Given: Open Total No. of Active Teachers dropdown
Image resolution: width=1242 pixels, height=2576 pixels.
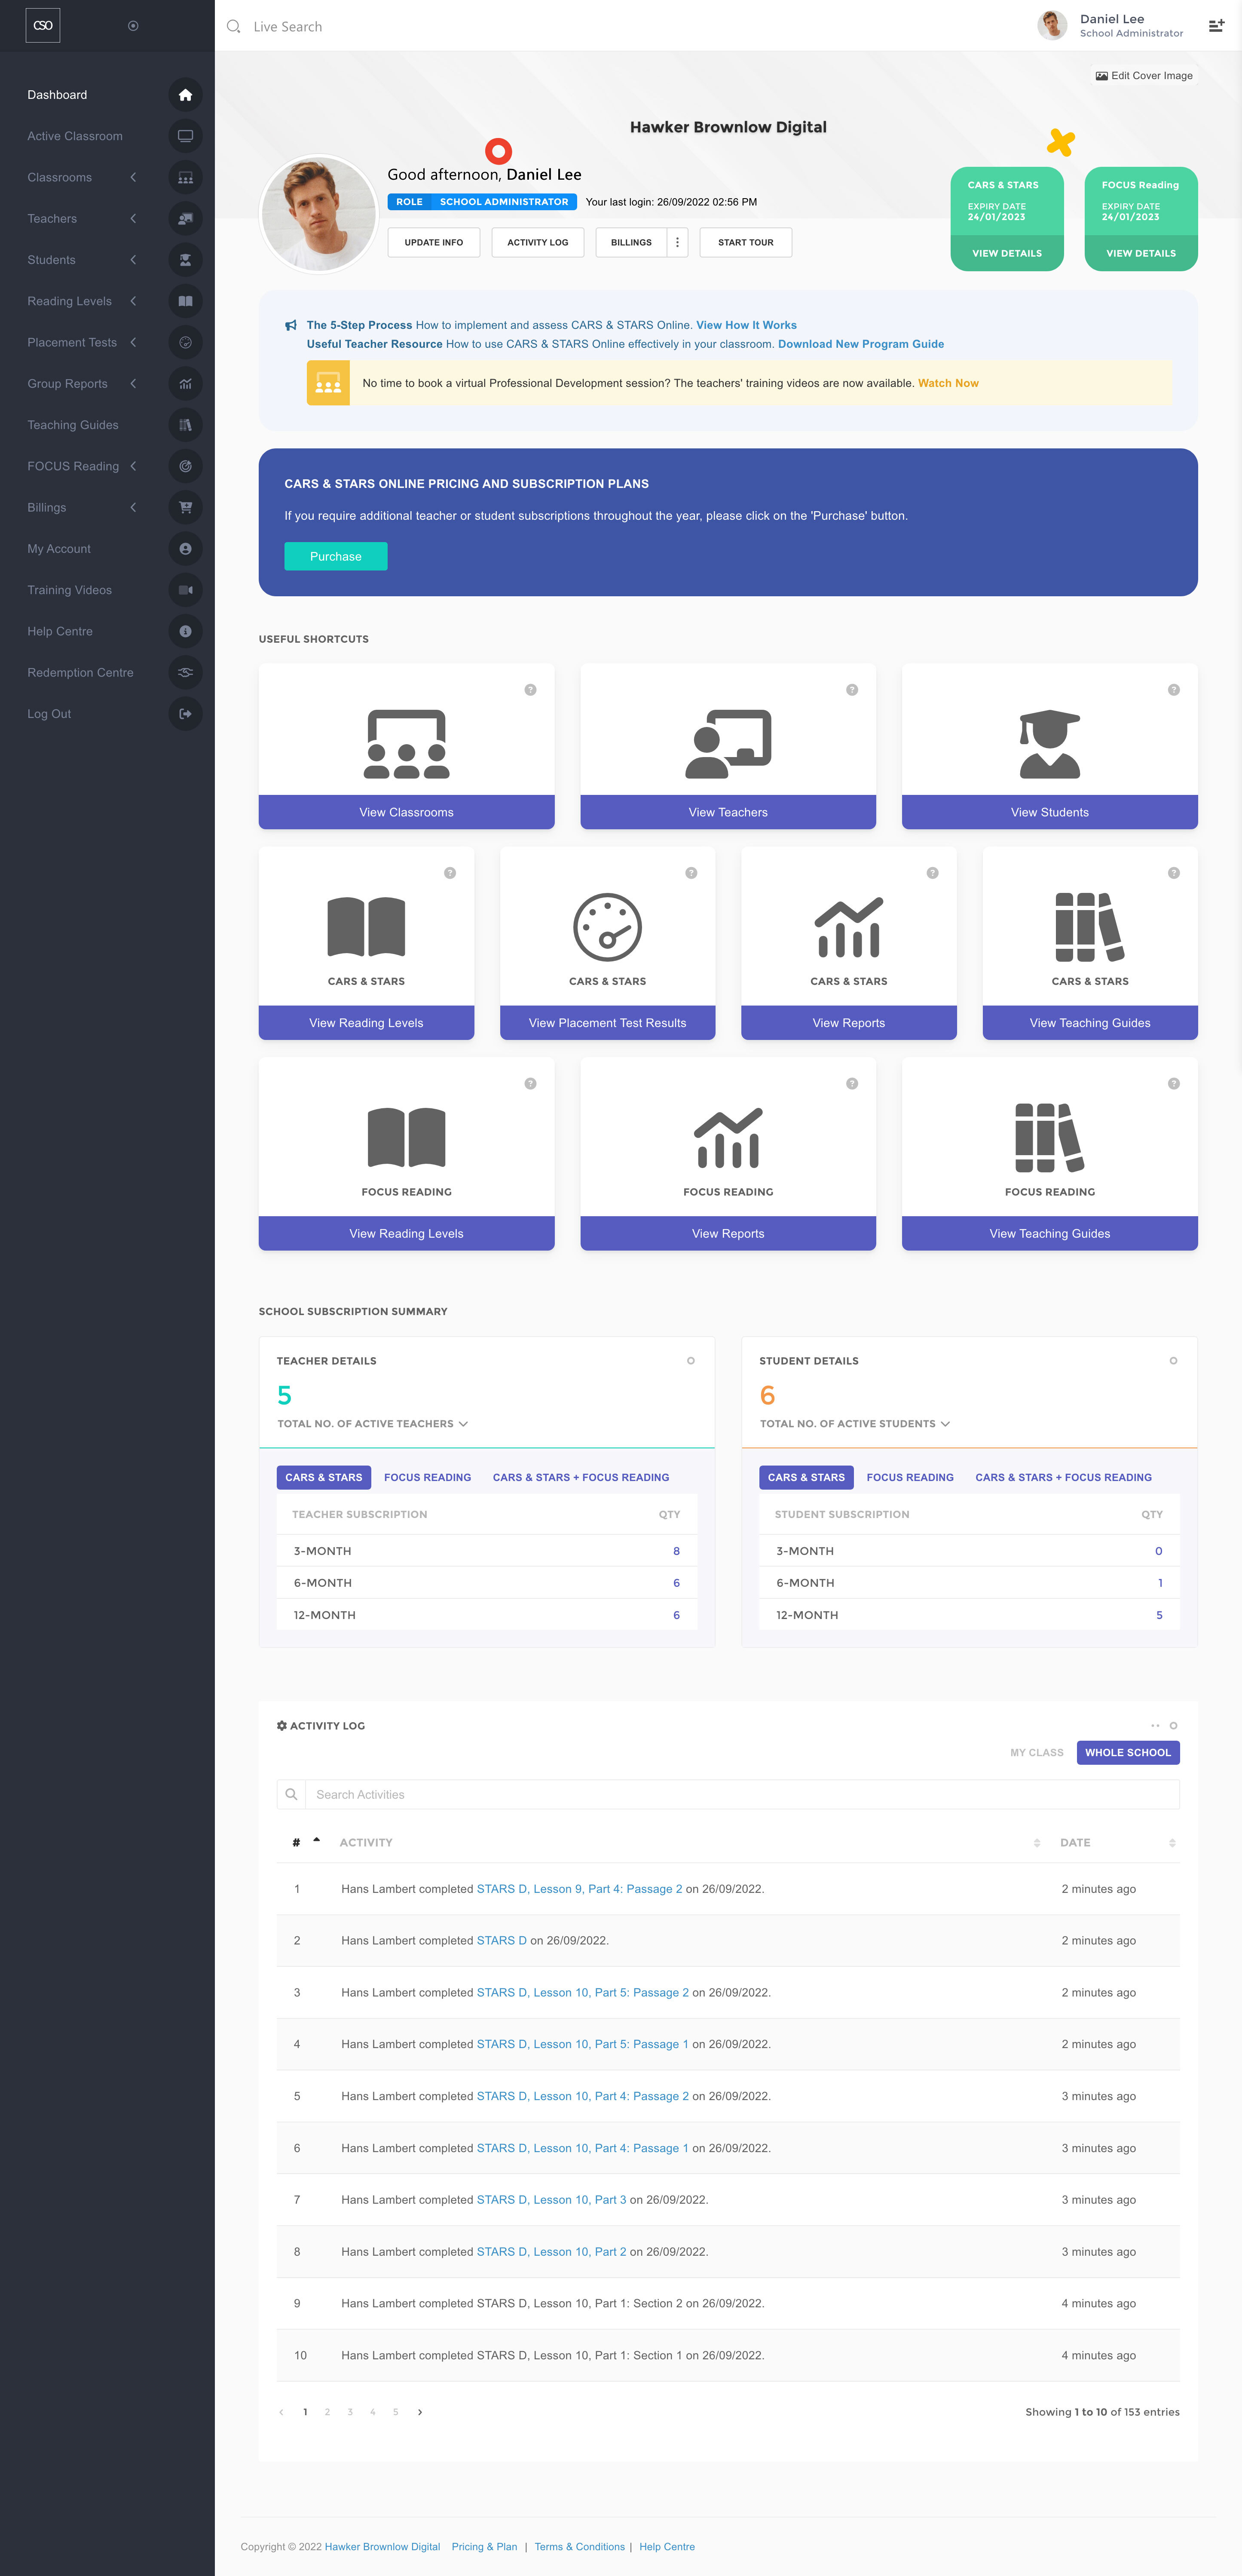Looking at the screenshot, I should (373, 1424).
